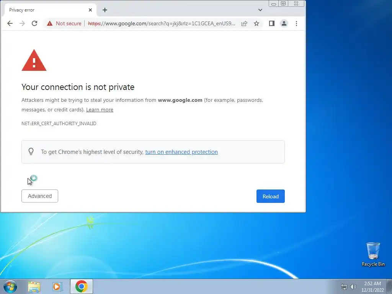Close the Privacy error tab

point(90,10)
